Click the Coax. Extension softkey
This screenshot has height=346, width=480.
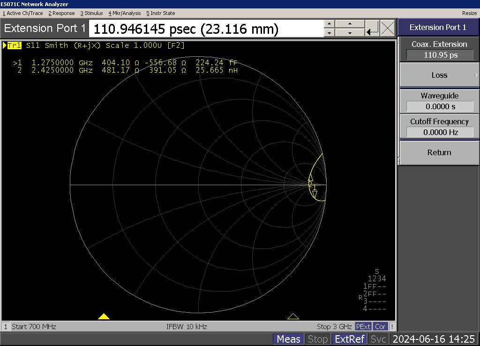click(x=439, y=49)
